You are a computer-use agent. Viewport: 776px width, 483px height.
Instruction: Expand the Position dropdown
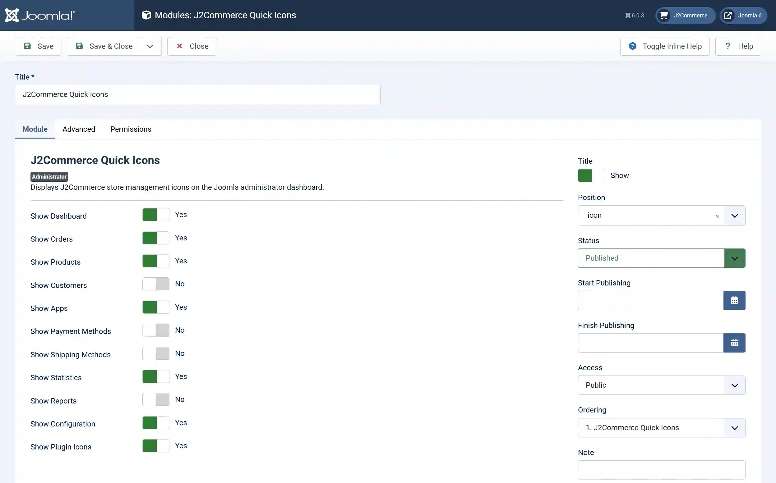coord(734,216)
